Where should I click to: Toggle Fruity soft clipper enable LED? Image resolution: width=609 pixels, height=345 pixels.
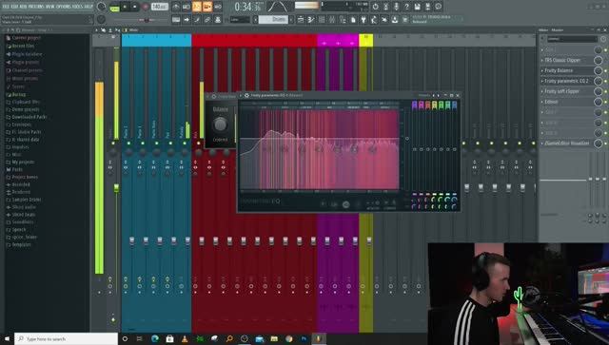click(x=605, y=91)
